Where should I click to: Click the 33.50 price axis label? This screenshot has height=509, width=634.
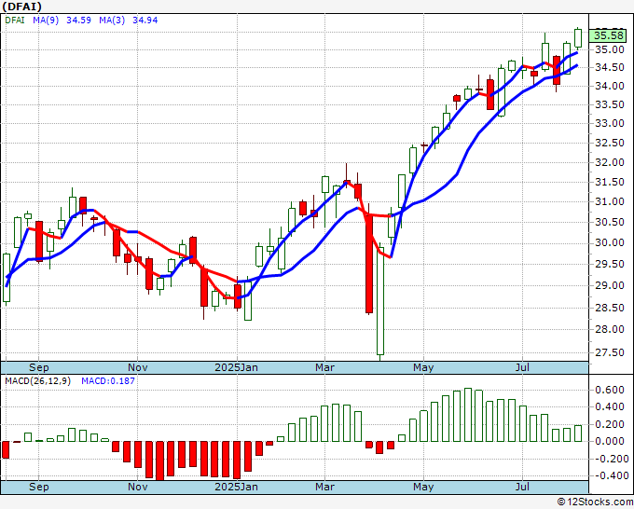610,104
